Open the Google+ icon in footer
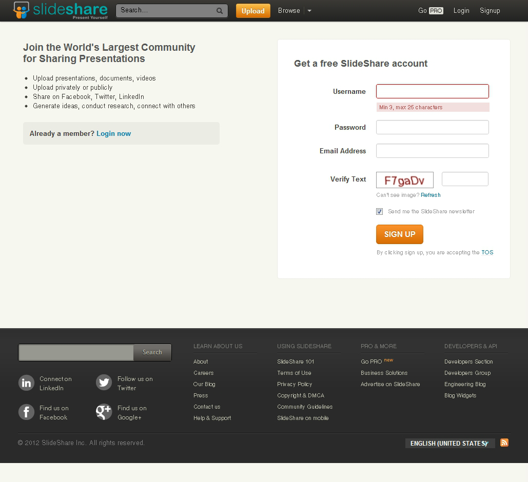Viewport: 528px width, 482px height. coord(104,412)
